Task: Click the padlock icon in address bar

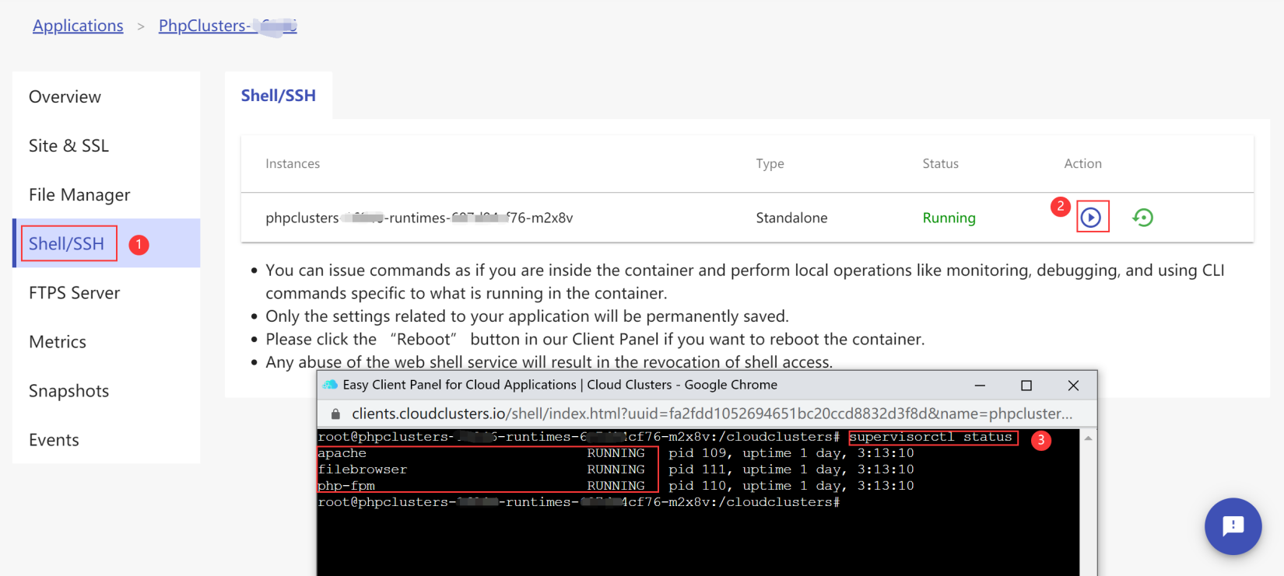Action: pyautogui.click(x=336, y=414)
